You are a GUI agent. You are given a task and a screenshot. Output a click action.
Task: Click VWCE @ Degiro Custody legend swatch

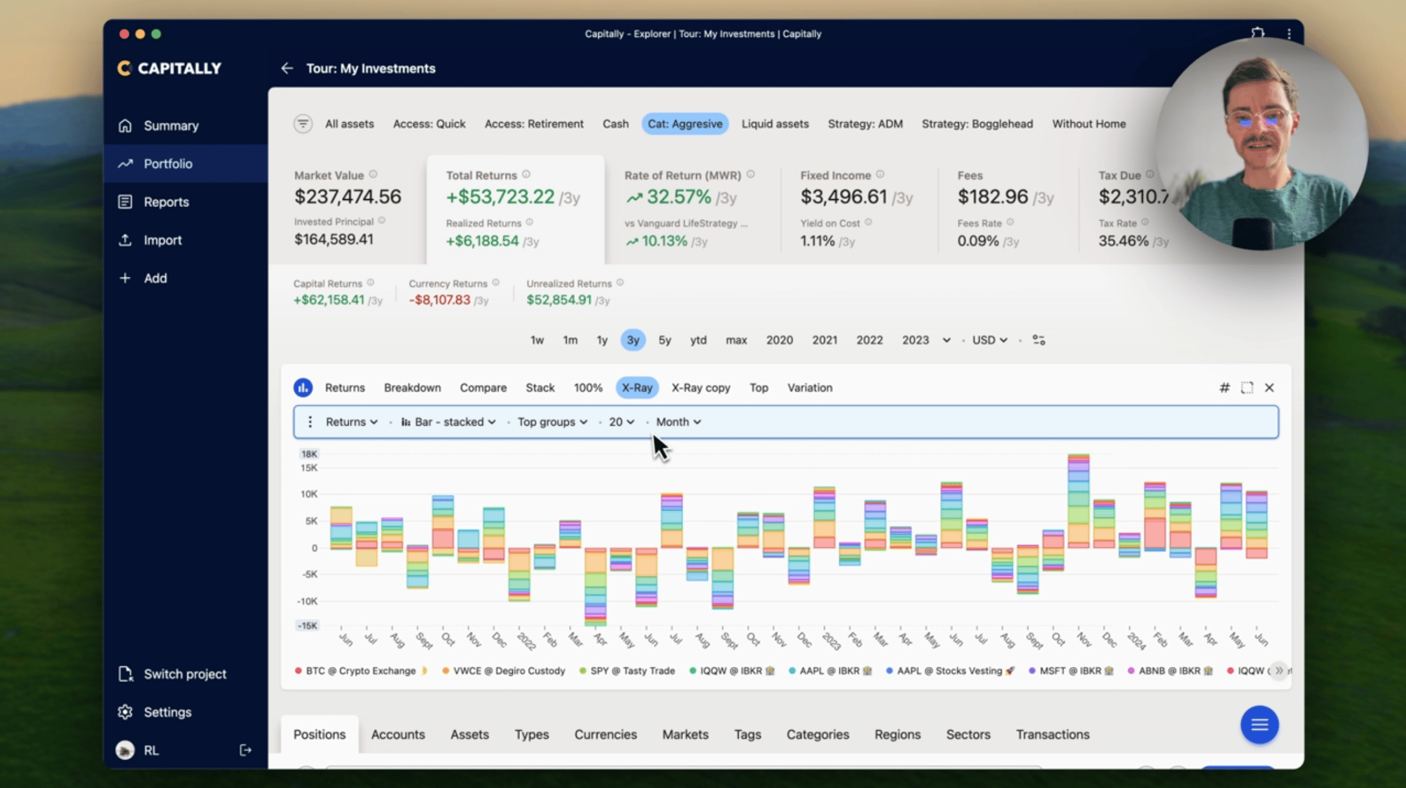coord(446,671)
